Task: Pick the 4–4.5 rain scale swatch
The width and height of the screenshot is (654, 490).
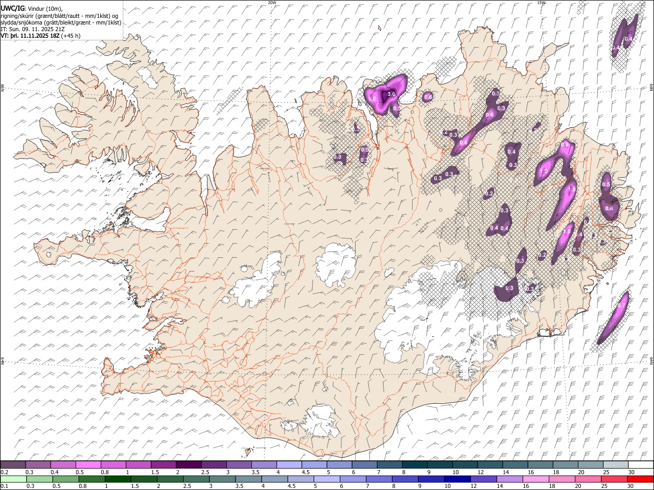Action: [274, 479]
